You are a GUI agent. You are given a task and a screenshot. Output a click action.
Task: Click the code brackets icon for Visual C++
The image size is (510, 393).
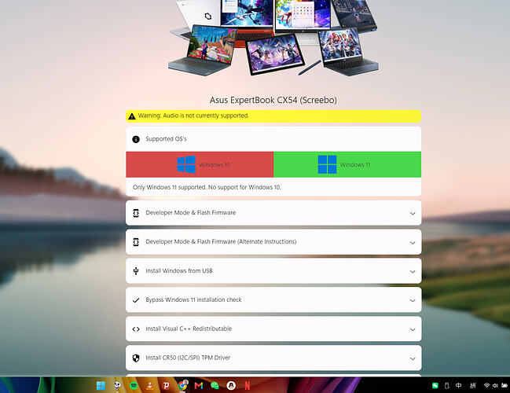pyautogui.click(x=136, y=329)
